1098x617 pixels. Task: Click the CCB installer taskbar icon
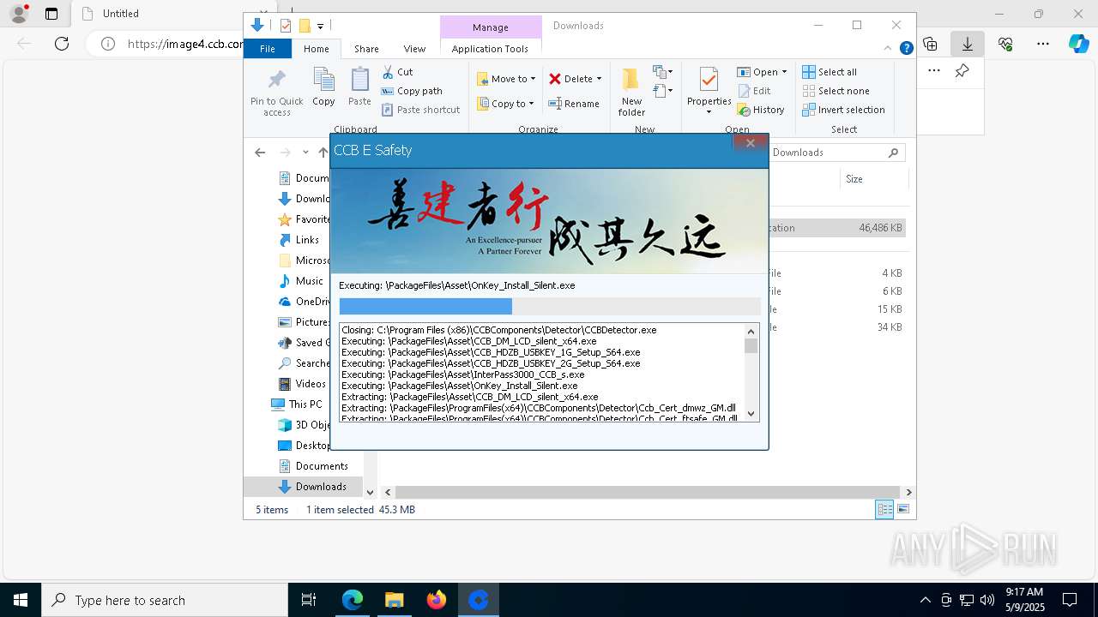(x=479, y=600)
